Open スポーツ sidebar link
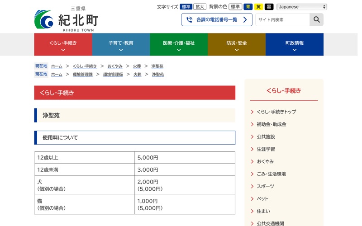This screenshot has height=226, width=362. pos(265,186)
